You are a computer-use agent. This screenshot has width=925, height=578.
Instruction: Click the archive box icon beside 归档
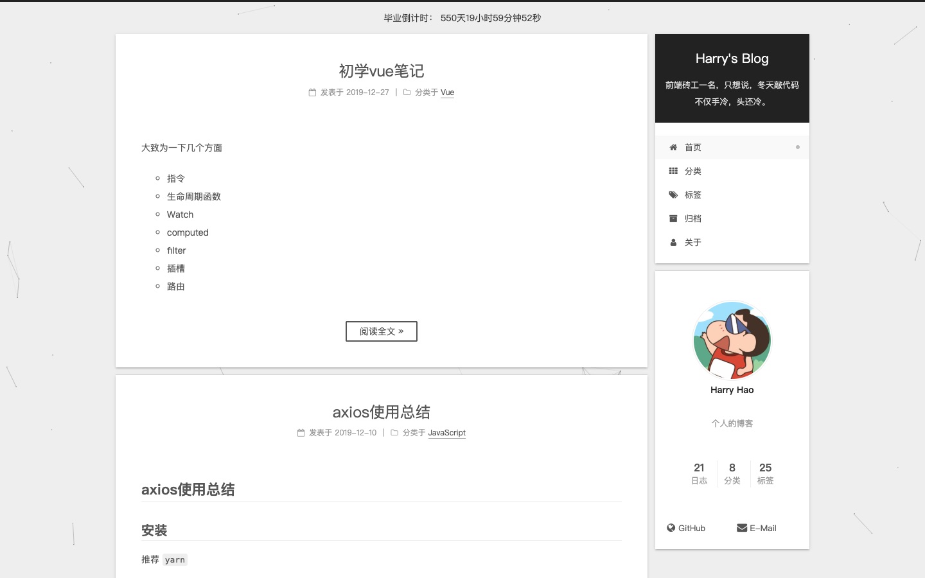pyautogui.click(x=673, y=218)
